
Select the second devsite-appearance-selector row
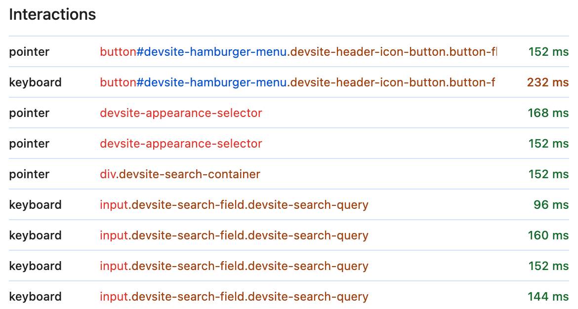click(x=181, y=144)
